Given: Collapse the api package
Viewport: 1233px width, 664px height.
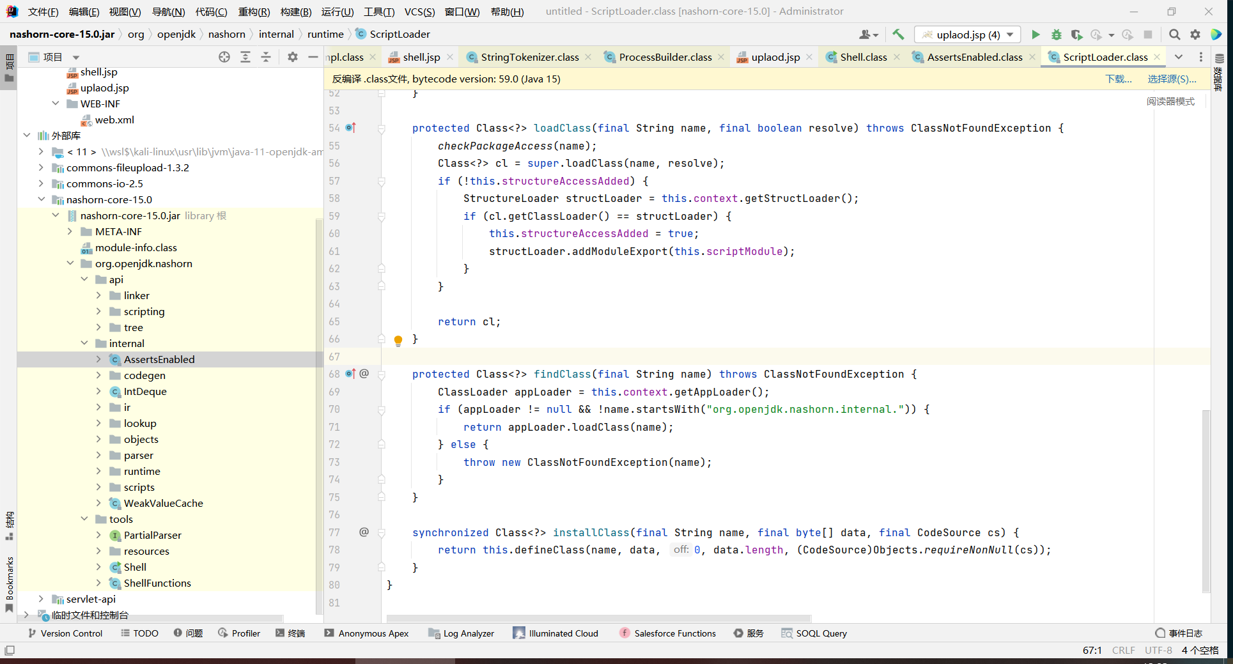Looking at the screenshot, I should click(84, 279).
